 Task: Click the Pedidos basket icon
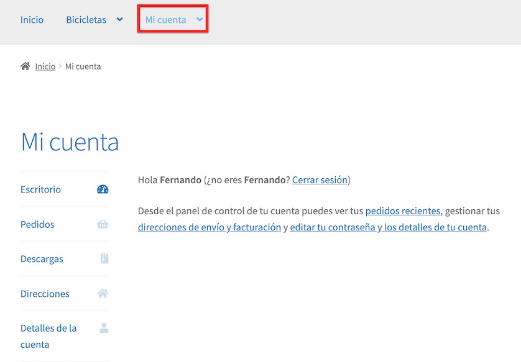(x=103, y=224)
